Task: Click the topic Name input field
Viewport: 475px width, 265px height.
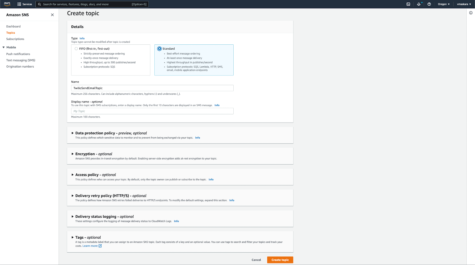Action: point(152,88)
